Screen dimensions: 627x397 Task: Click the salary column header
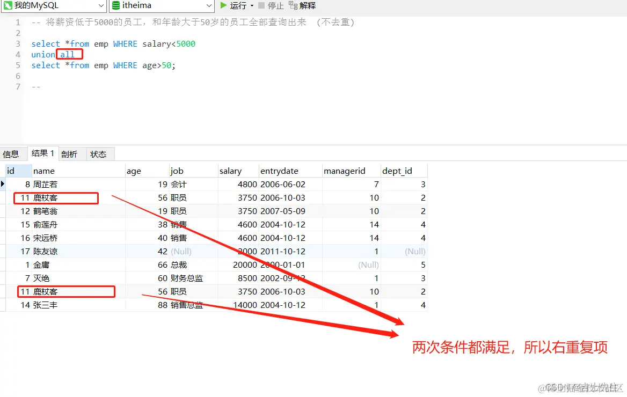click(x=238, y=171)
